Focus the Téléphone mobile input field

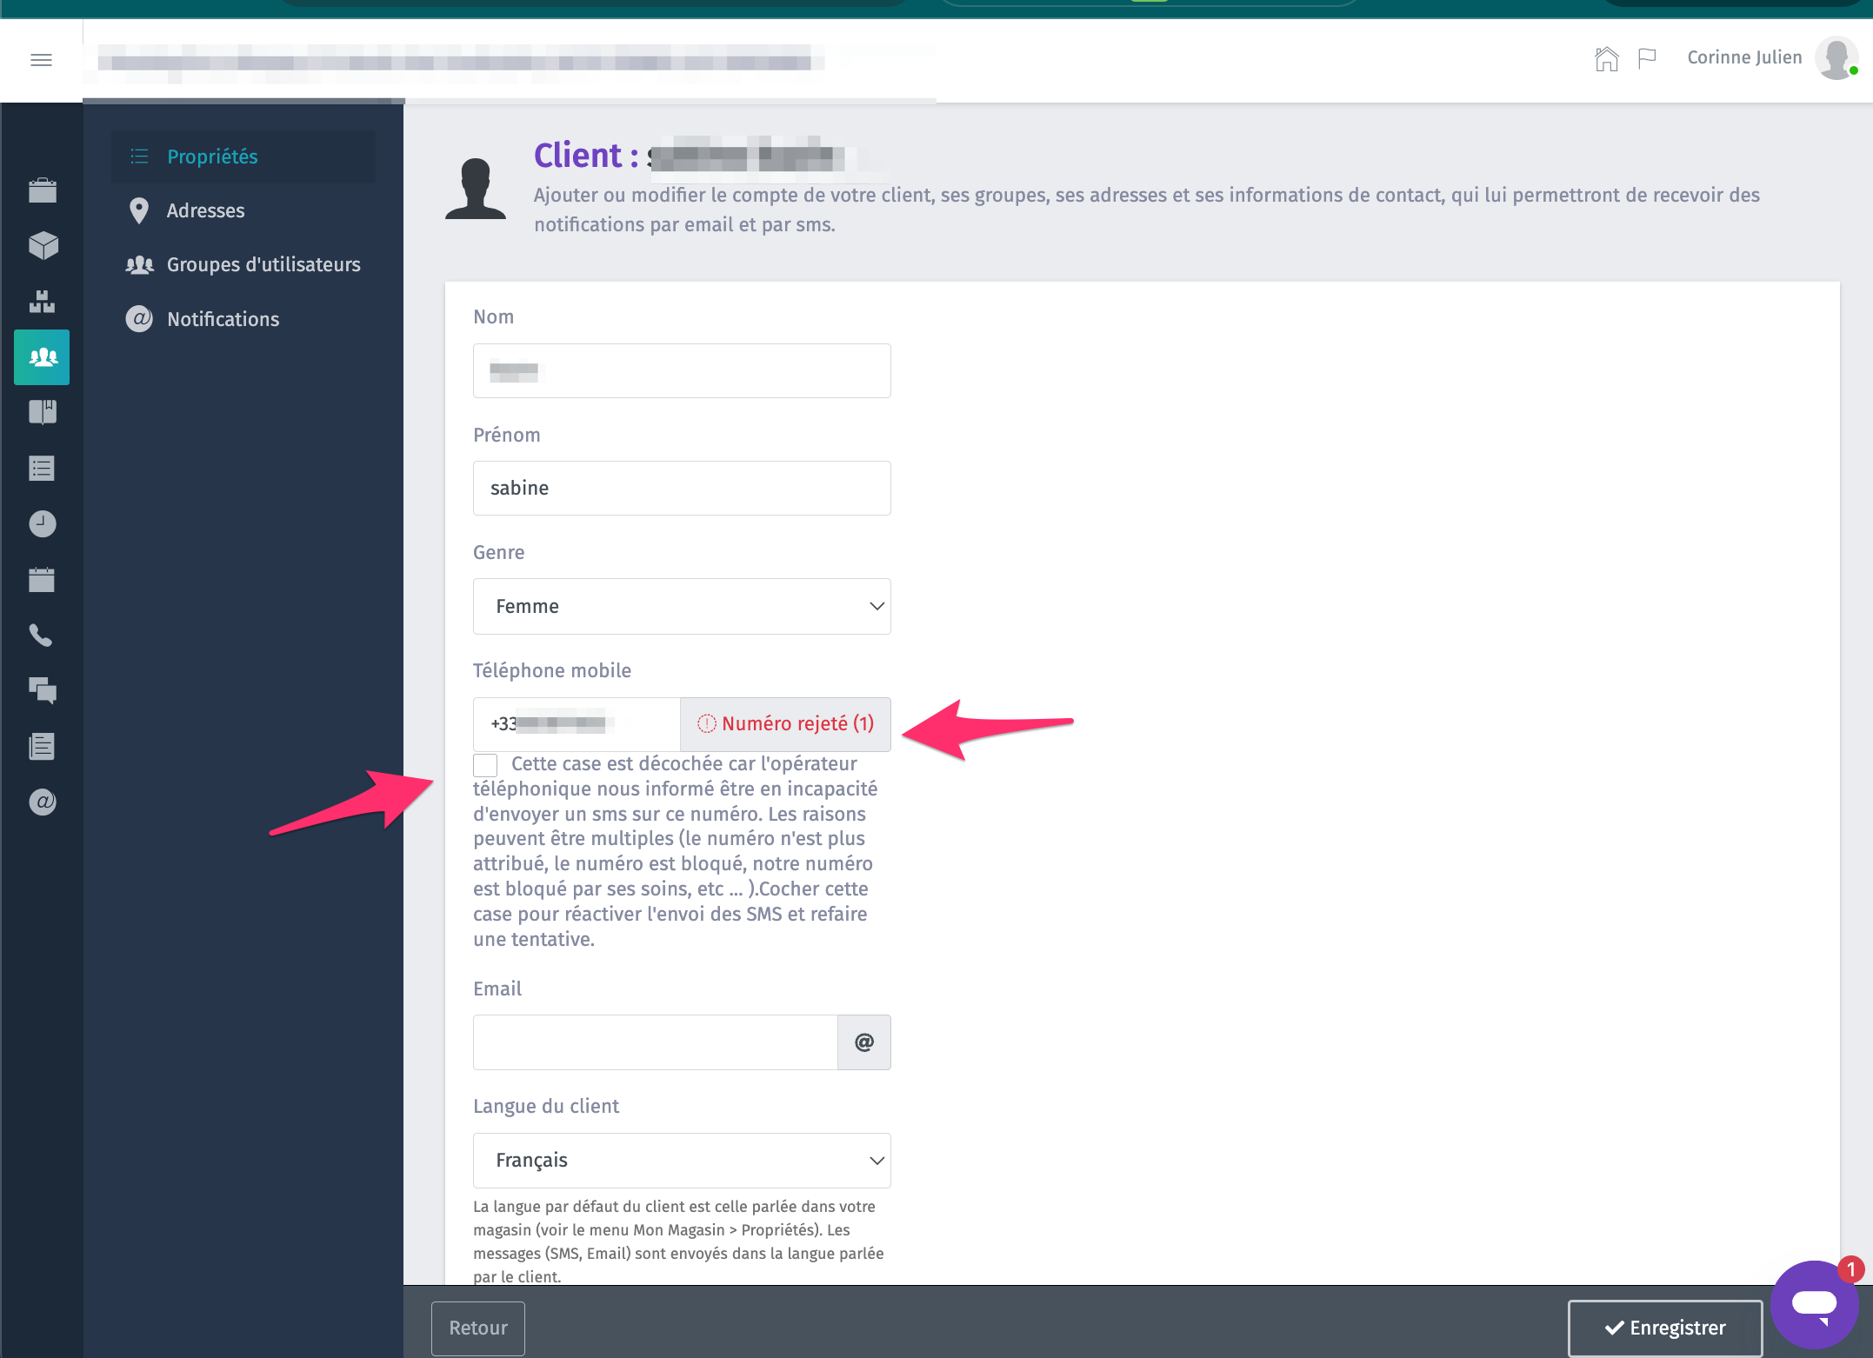click(577, 723)
